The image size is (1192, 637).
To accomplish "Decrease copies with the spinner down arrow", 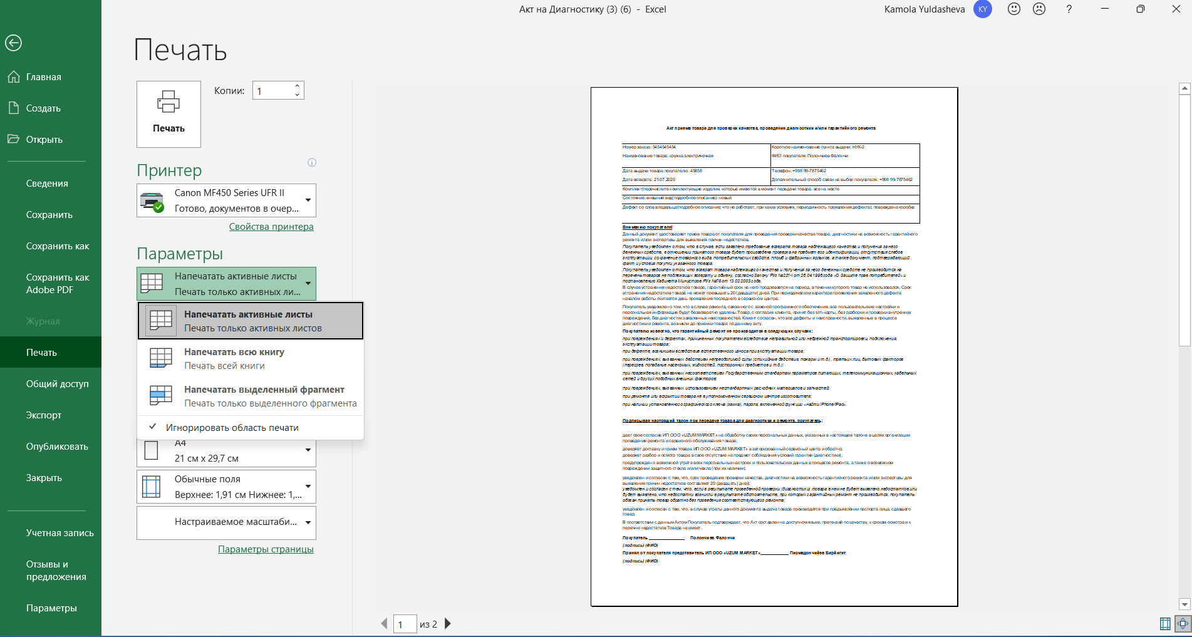I will pyautogui.click(x=298, y=95).
